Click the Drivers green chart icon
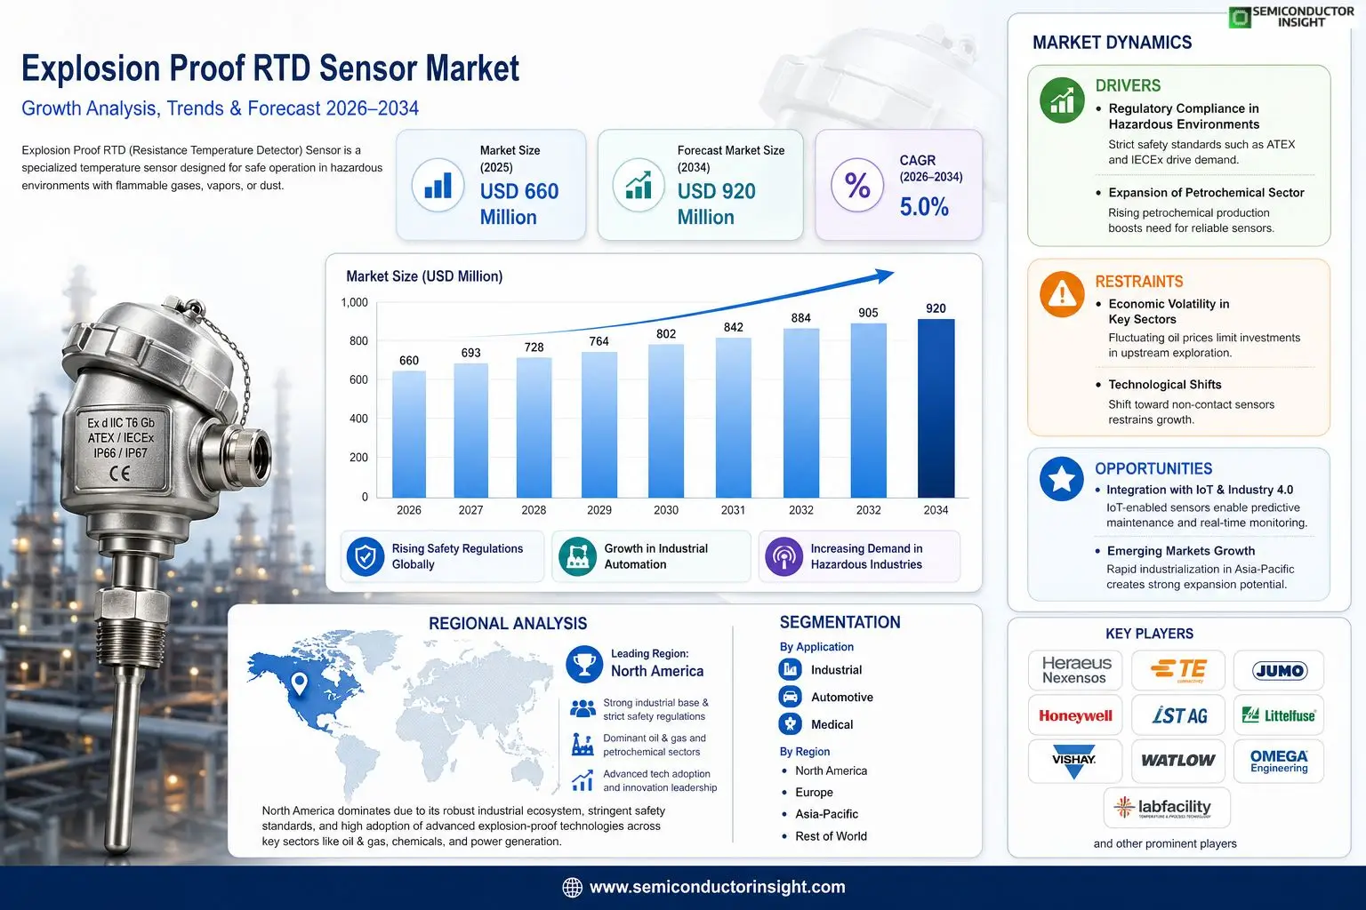1366x910 pixels. 1062,100
